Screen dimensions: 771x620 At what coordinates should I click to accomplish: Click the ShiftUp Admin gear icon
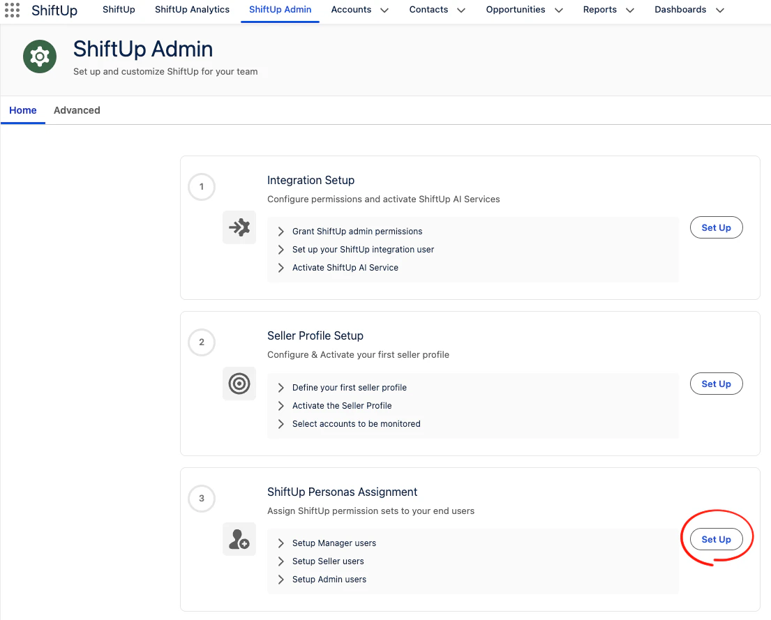tap(40, 56)
